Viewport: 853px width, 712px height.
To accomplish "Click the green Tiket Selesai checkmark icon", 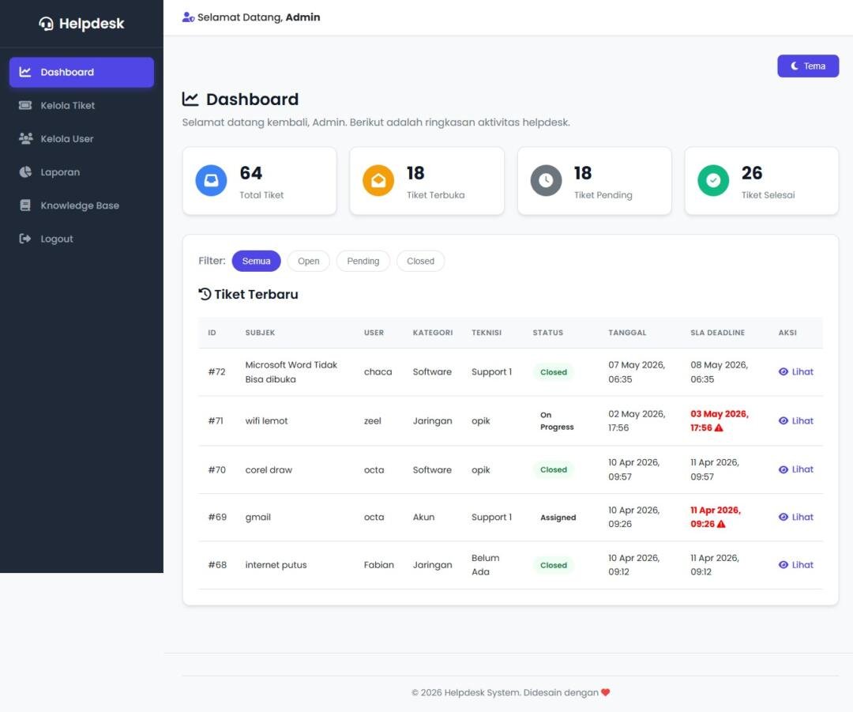I will pos(713,180).
